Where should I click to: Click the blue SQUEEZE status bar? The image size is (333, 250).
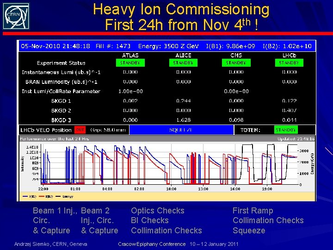181,130
